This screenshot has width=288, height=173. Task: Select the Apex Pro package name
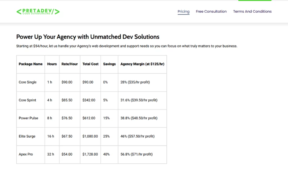coord(26,154)
